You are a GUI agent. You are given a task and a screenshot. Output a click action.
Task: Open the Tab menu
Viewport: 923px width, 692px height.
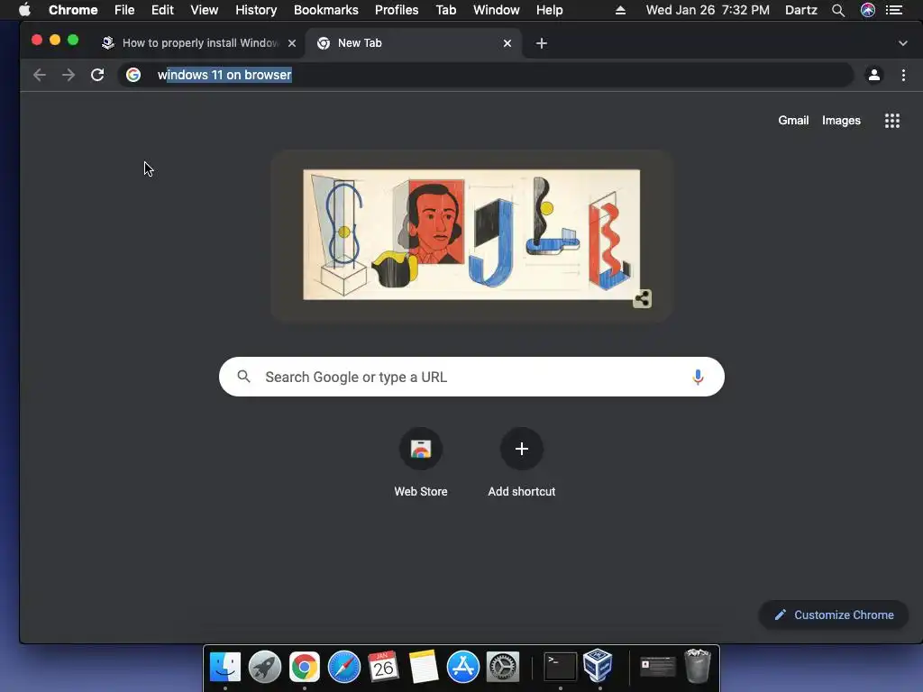point(446,10)
